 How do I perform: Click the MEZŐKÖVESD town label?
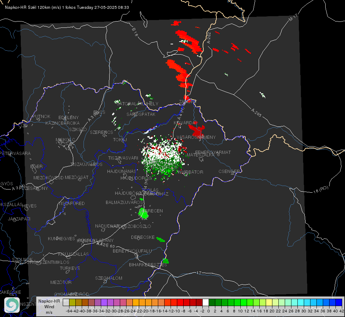click(48, 178)
